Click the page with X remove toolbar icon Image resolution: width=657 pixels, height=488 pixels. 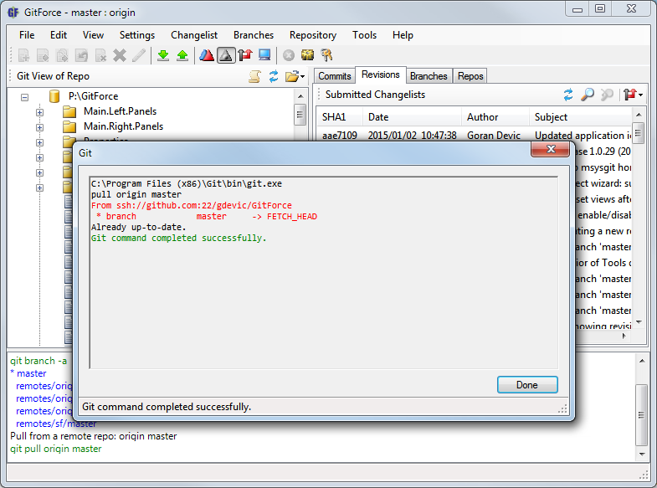coord(100,55)
